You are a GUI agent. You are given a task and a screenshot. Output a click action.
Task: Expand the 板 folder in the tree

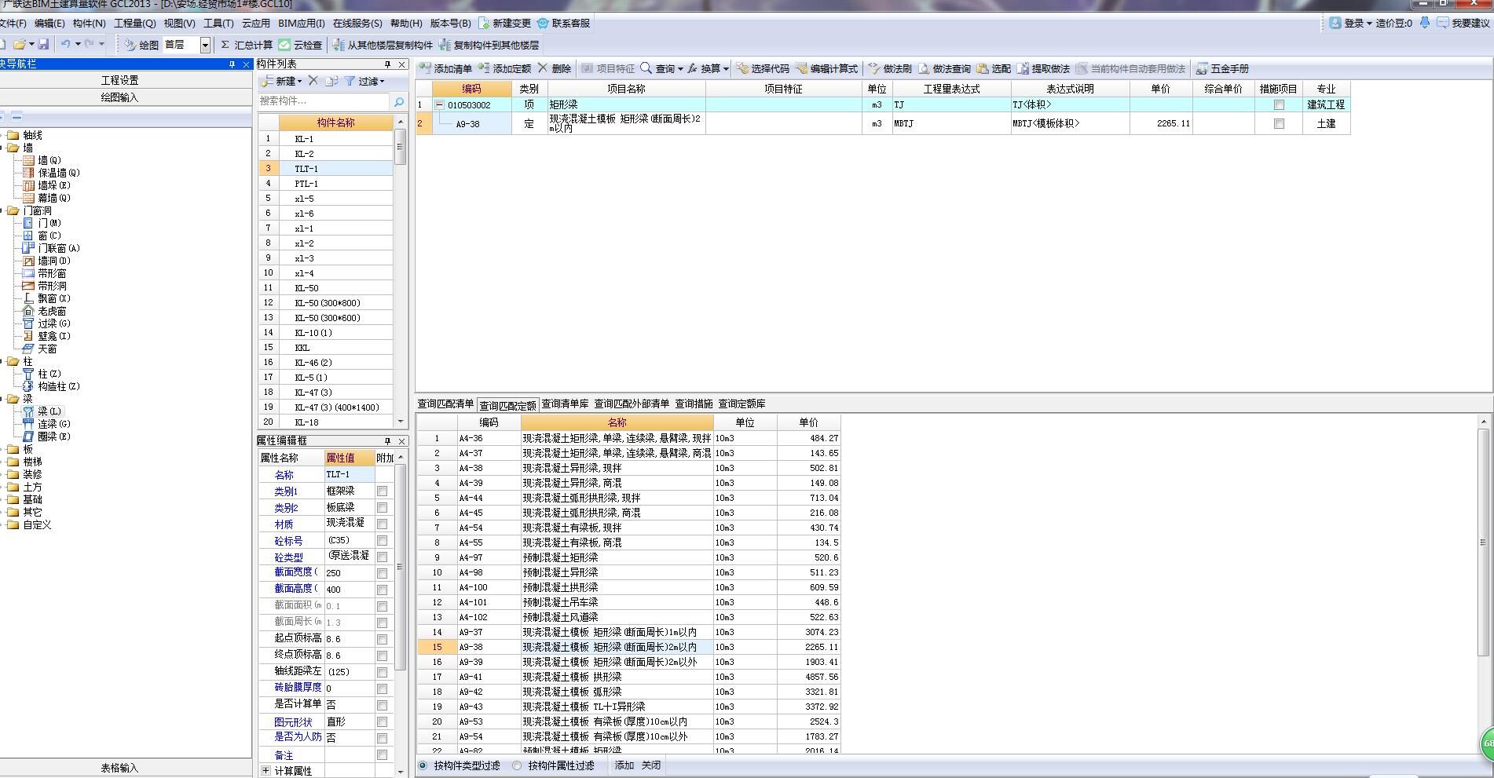[x=3, y=449]
